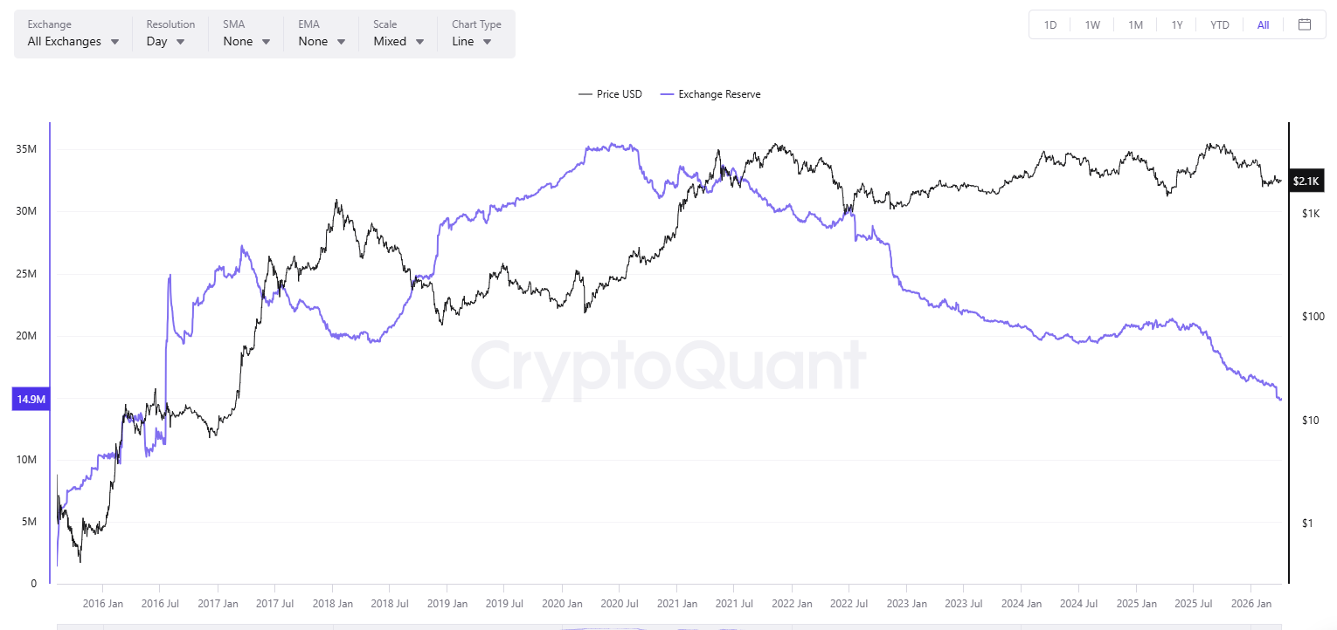Expand the Resolution dropdown set to Day
This screenshot has width=1337, height=630.
[166, 41]
